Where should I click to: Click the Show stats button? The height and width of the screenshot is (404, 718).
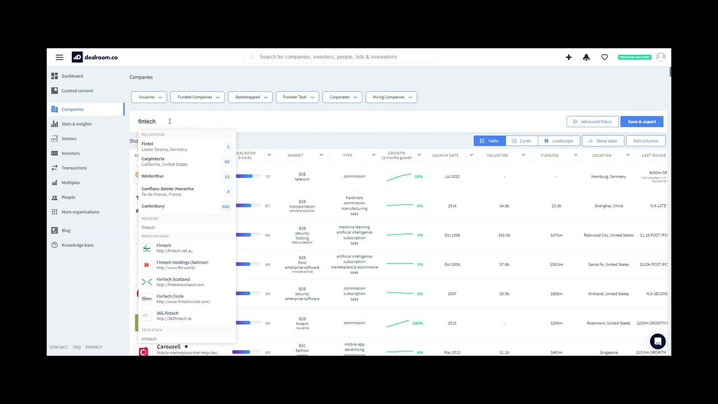tap(602, 141)
